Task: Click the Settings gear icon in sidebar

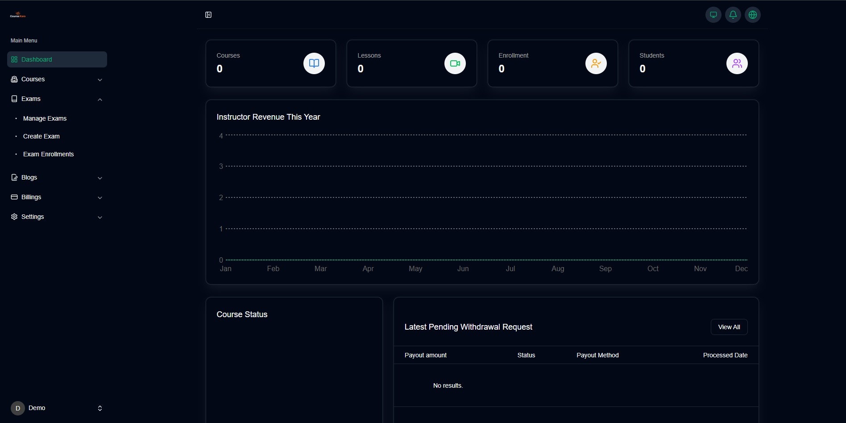Action: [14, 217]
